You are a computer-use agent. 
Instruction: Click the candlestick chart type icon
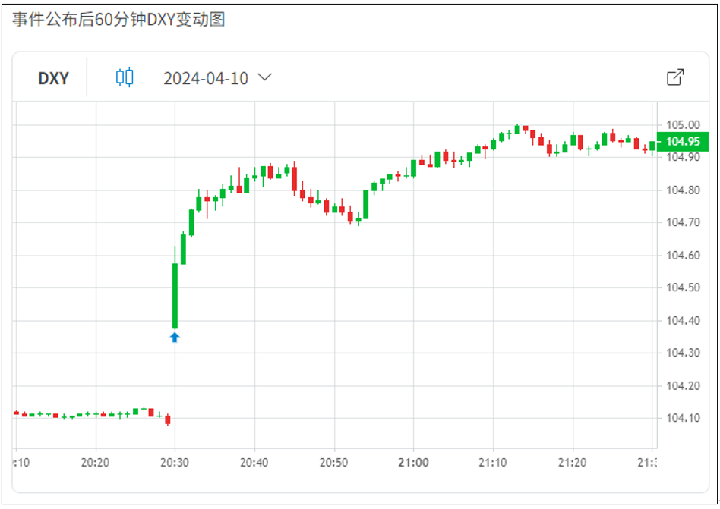125,77
